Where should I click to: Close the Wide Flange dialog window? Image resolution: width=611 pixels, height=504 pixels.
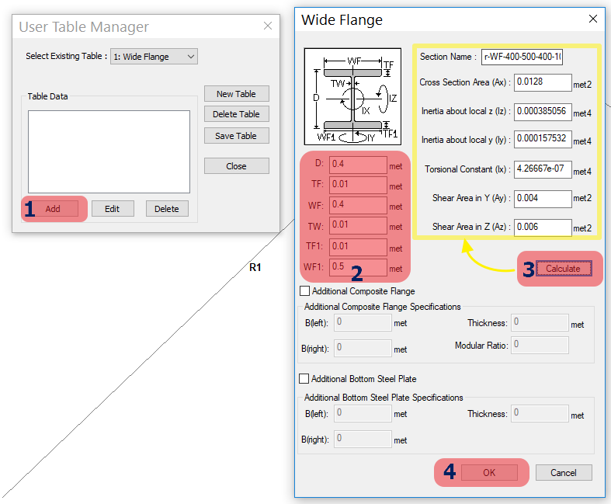(x=593, y=19)
